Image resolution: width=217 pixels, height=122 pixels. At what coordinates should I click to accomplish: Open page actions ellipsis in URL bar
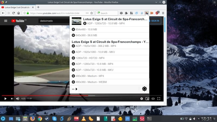click(87, 13)
